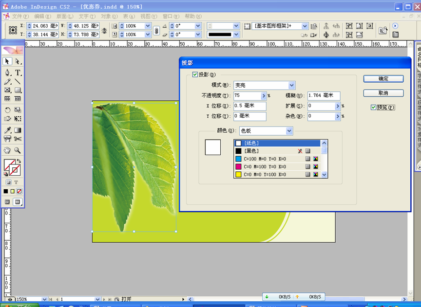This screenshot has width=421, height=307.
Task: Toggle the 预览 preview checkbox
Action: tap(373, 107)
